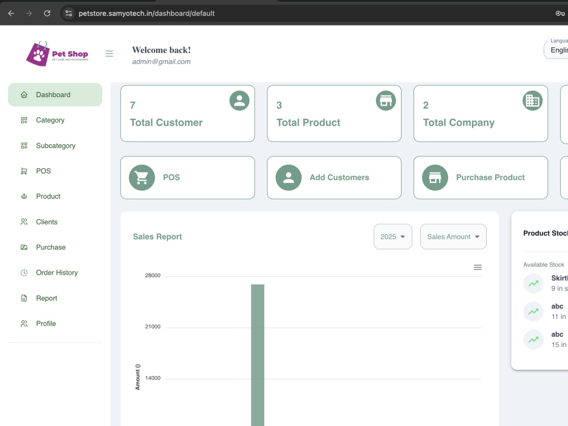Click the Subcategory grid icon
This screenshot has width=568, height=426.
(x=24, y=145)
